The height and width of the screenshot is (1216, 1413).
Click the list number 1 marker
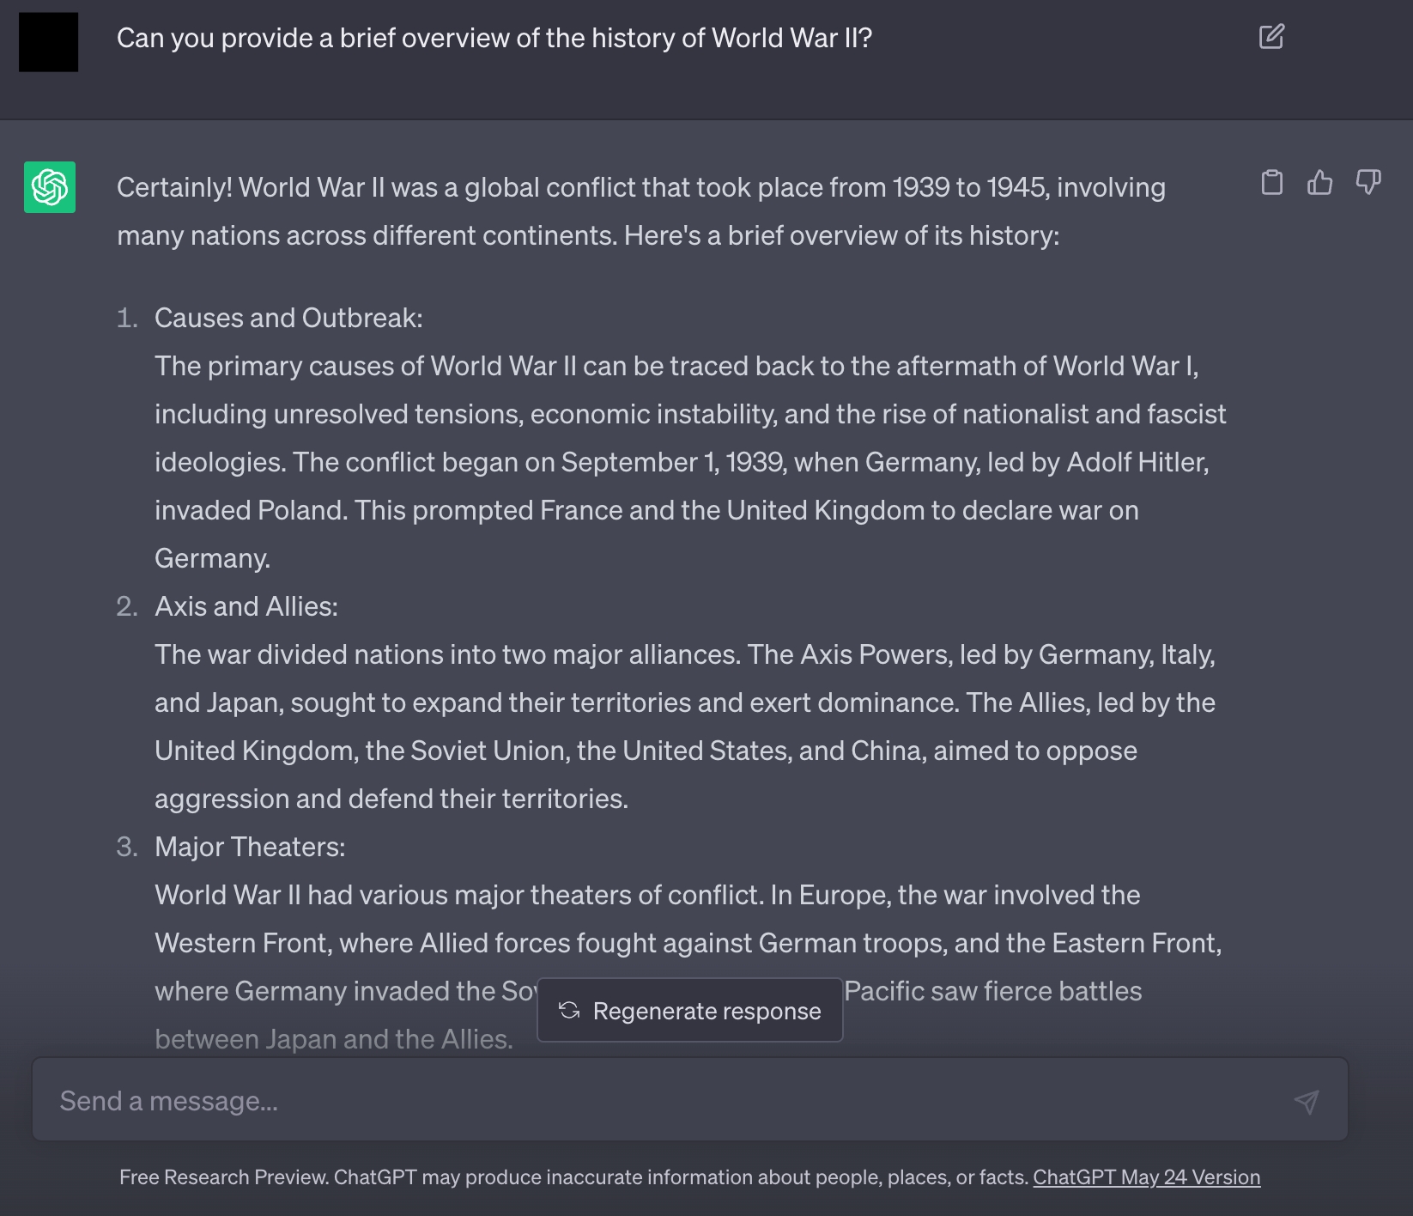tap(127, 319)
